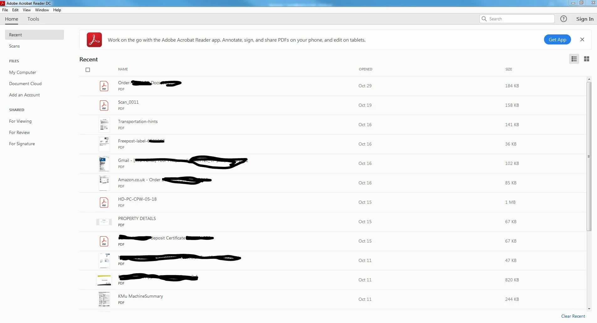Click the 1 MB size value
Image resolution: width=597 pixels, height=323 pixels.
(510, 202)
